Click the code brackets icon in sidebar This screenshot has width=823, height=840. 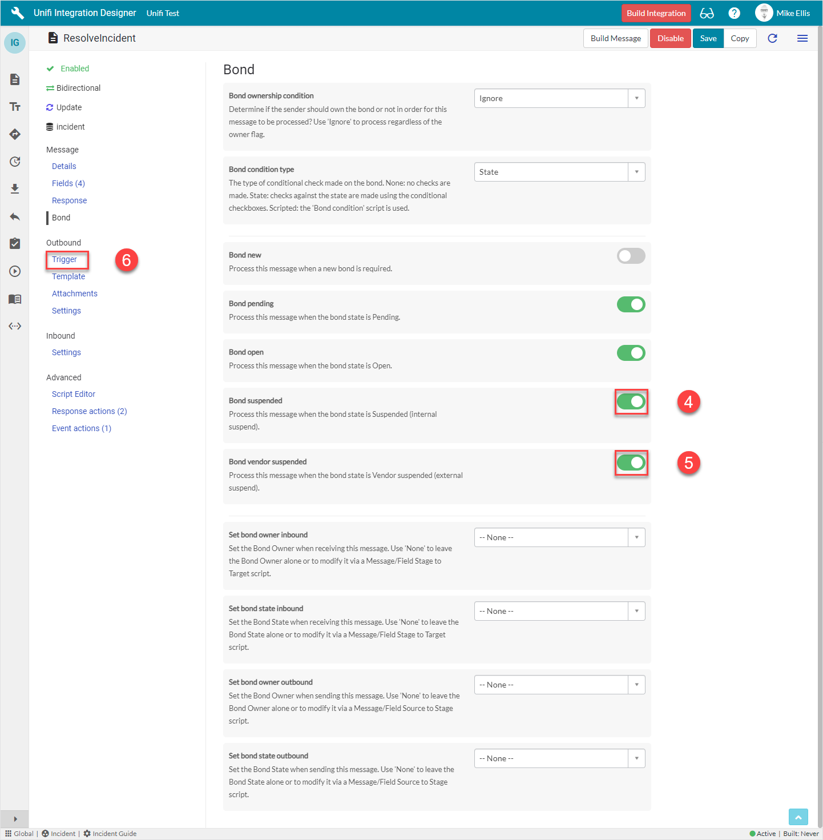(x=15, y=326)
